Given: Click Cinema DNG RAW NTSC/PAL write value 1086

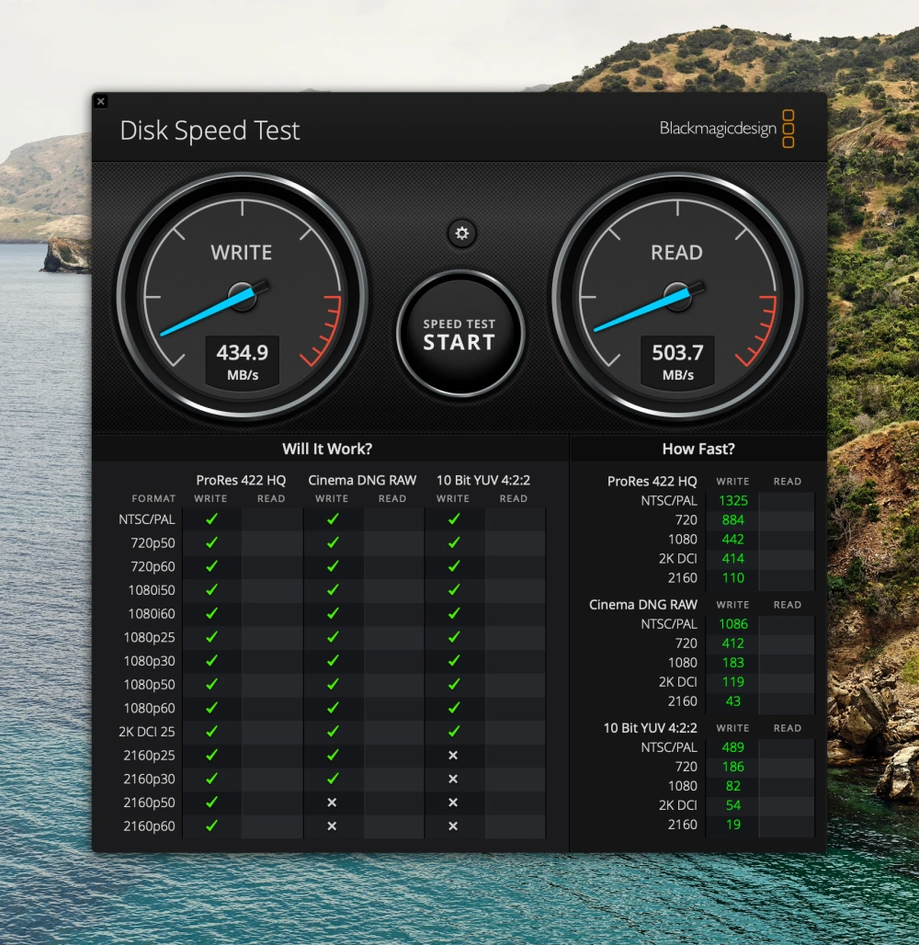Looking at the screenshot, I should click(x=732, y=624).
